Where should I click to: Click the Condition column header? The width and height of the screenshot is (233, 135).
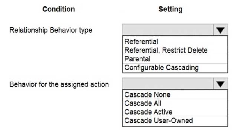point(59,9)
